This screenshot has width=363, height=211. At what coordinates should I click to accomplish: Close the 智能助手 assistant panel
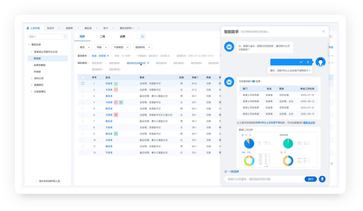click(323, 31)
